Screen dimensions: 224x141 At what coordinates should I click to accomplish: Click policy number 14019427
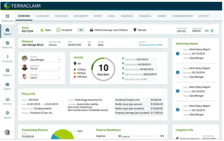point(33,100)
